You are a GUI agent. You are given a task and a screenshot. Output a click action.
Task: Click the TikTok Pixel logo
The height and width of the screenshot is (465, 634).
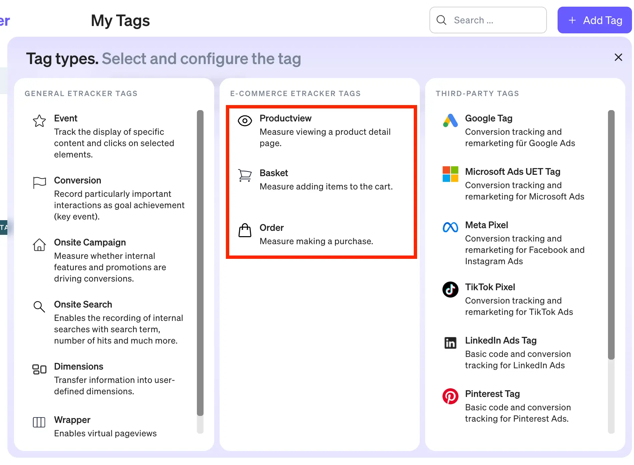[450, 290]
